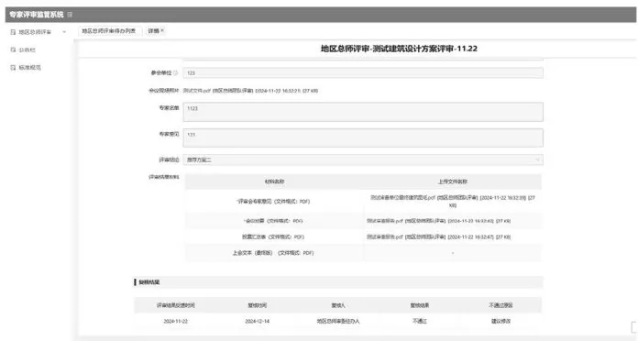Click the 上传文件名称 column header

453,181
